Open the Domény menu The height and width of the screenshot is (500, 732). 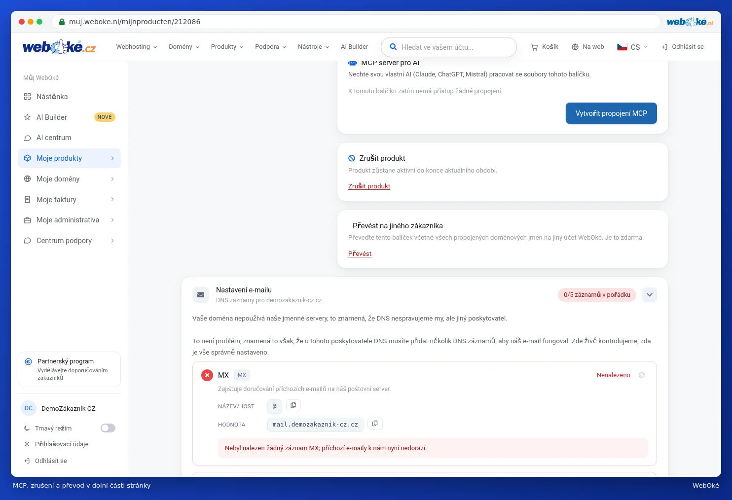click(184, 47)
